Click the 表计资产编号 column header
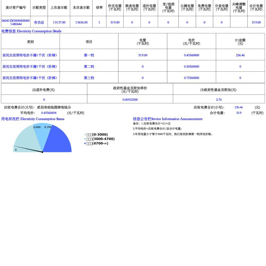This screenshot has height=266, width=266. click(16, 8)
